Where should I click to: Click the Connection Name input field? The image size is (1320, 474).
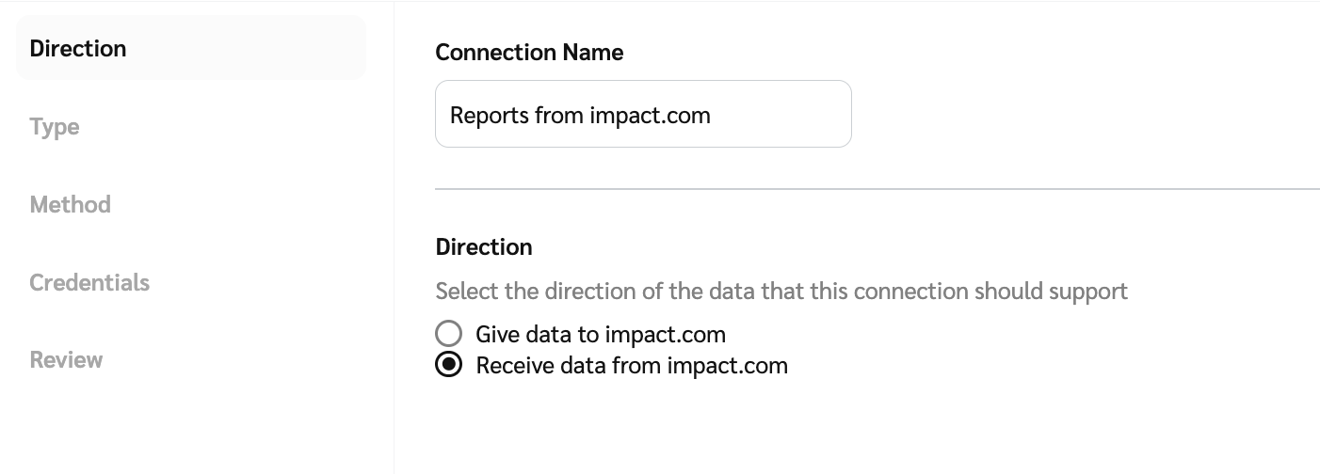pos(643,114)
